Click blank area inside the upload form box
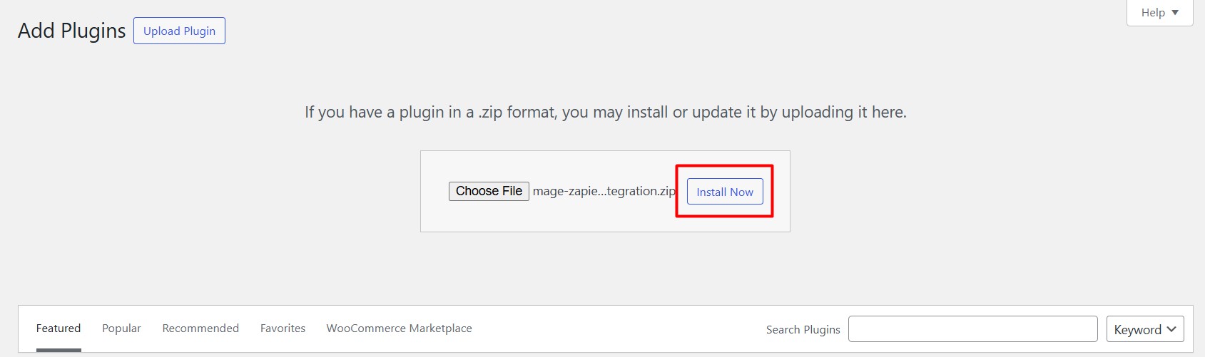The image size is (1205, 357). (605, 216)
